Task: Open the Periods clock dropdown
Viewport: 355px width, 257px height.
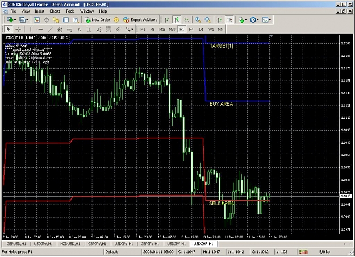Action: pyautogui.click(x=254, y=20)
